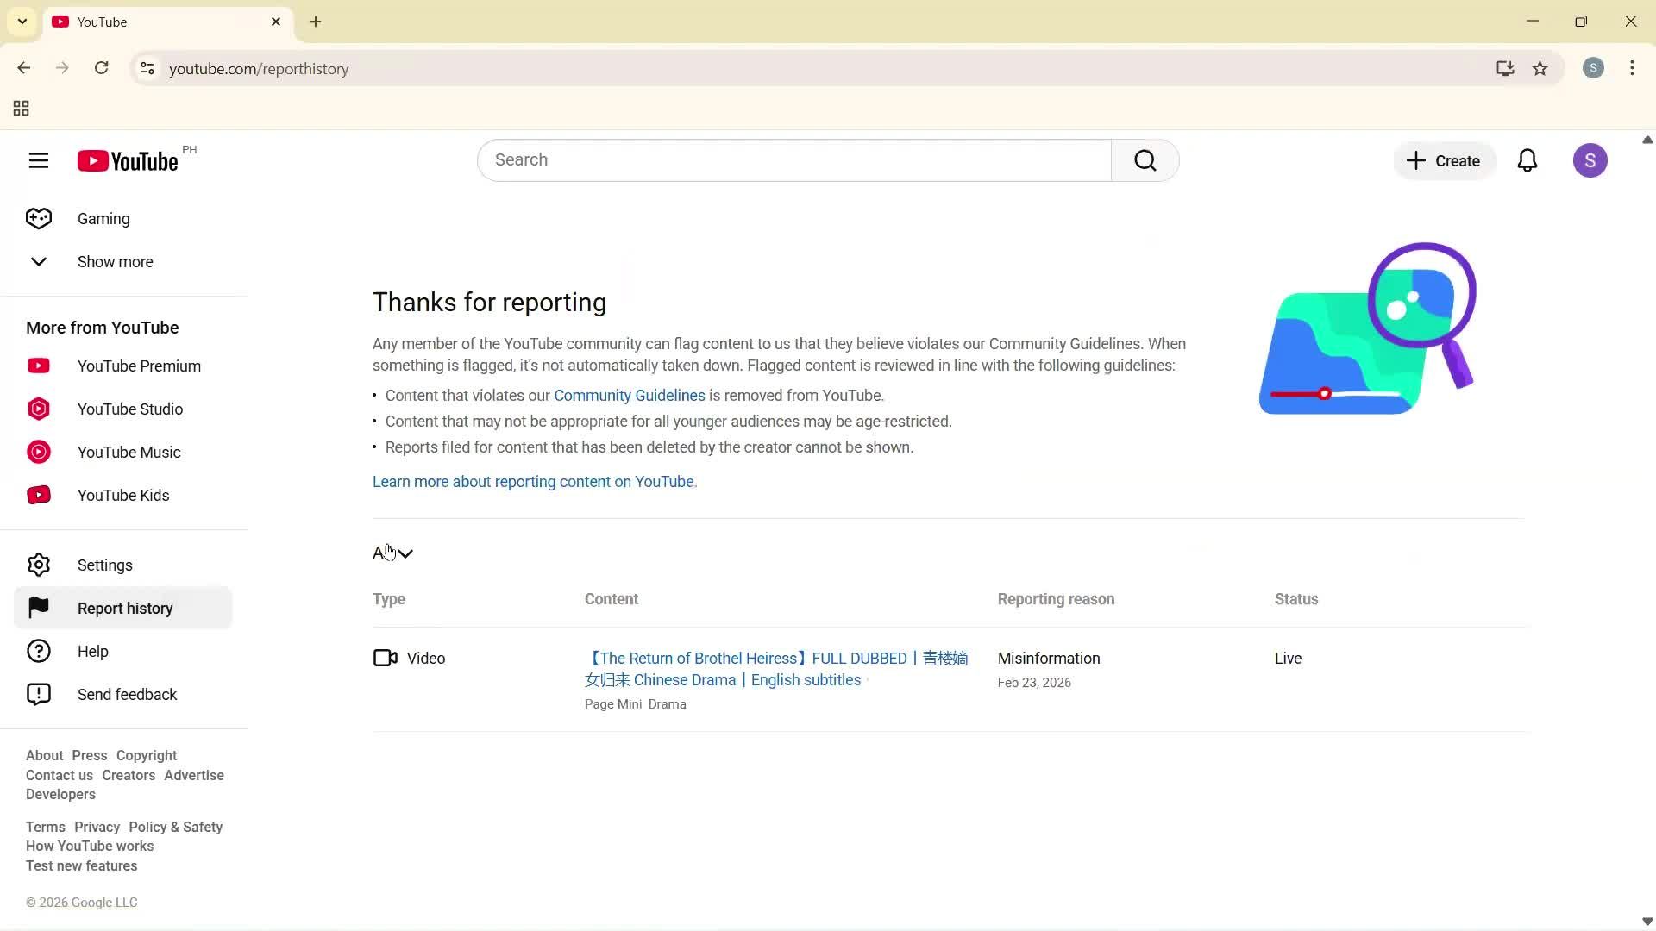
Task: Expand Show more in the sidebar
Action: tap(115, 261)
